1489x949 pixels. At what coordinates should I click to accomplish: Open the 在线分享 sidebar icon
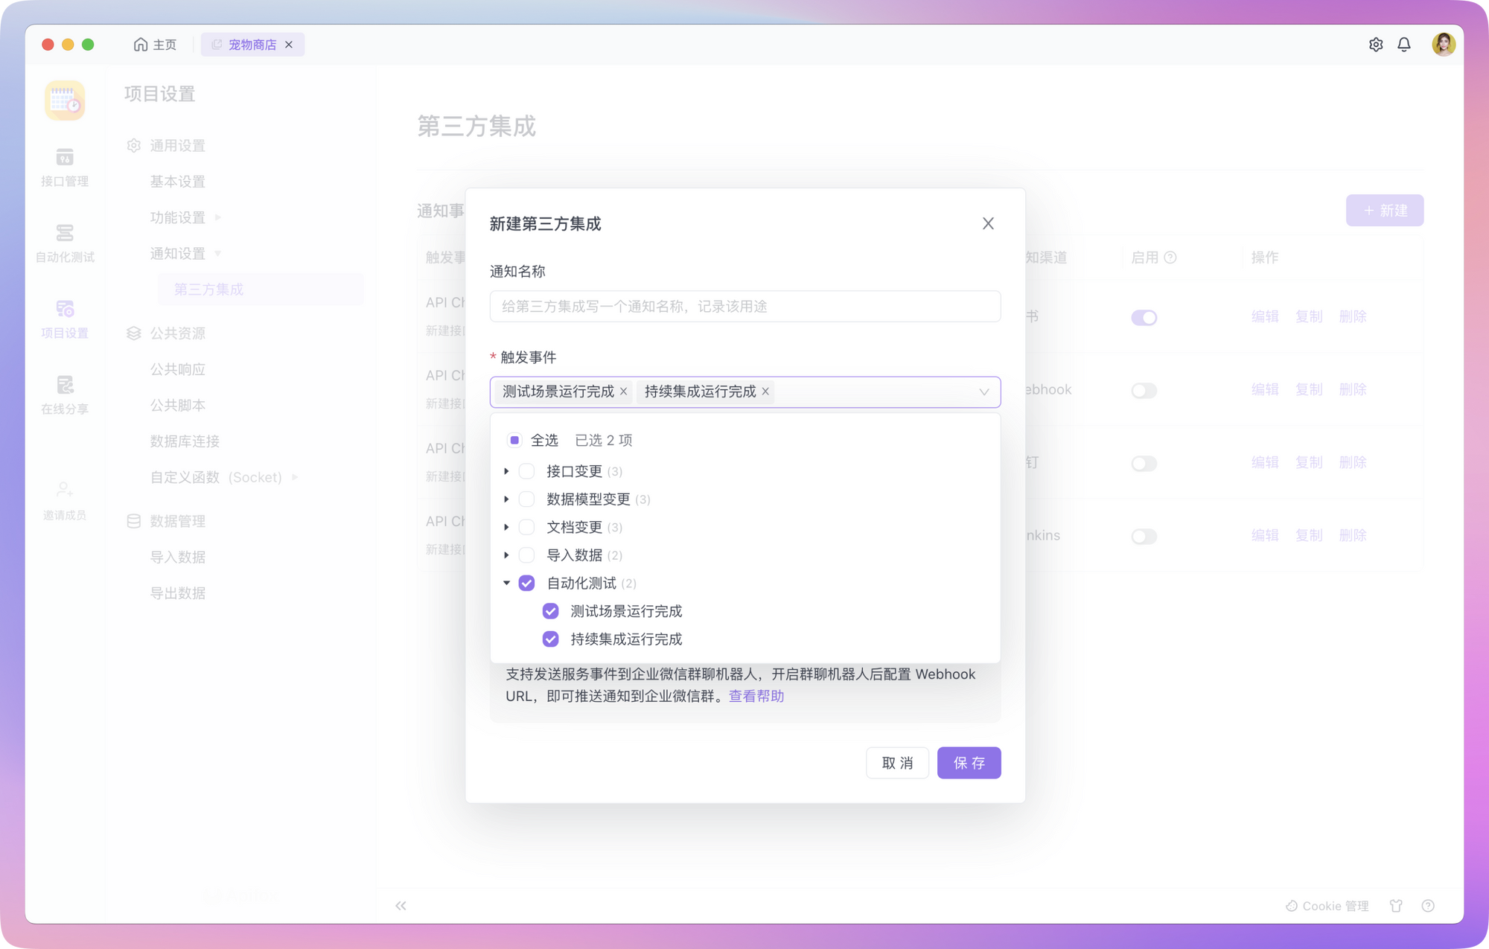point(65,394)
